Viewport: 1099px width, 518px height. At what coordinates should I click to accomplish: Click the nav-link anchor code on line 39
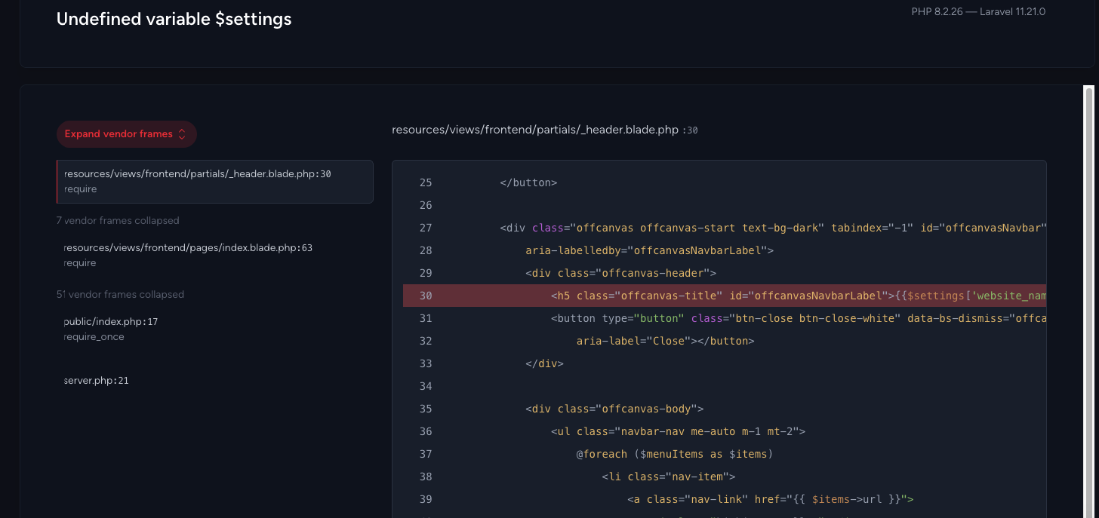pyautogui.click(x=771, y=499)
